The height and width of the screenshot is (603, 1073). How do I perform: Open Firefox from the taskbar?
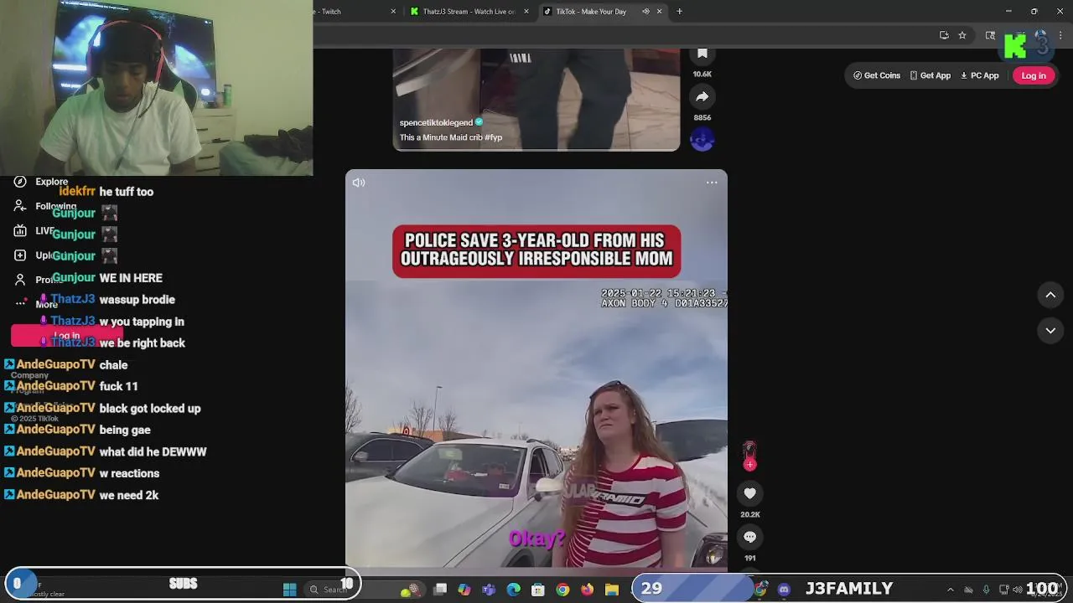(x=587, y=590)
